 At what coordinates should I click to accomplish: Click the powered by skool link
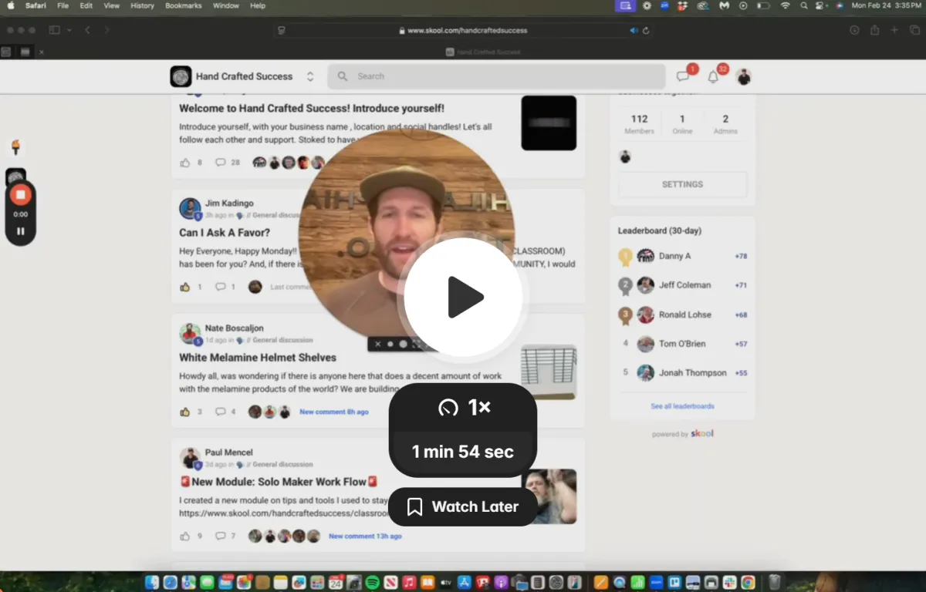683,434
